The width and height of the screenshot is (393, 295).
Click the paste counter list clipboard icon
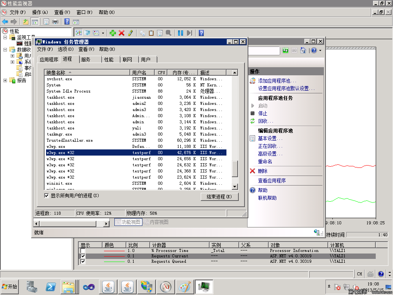click(x=151, y=33)
